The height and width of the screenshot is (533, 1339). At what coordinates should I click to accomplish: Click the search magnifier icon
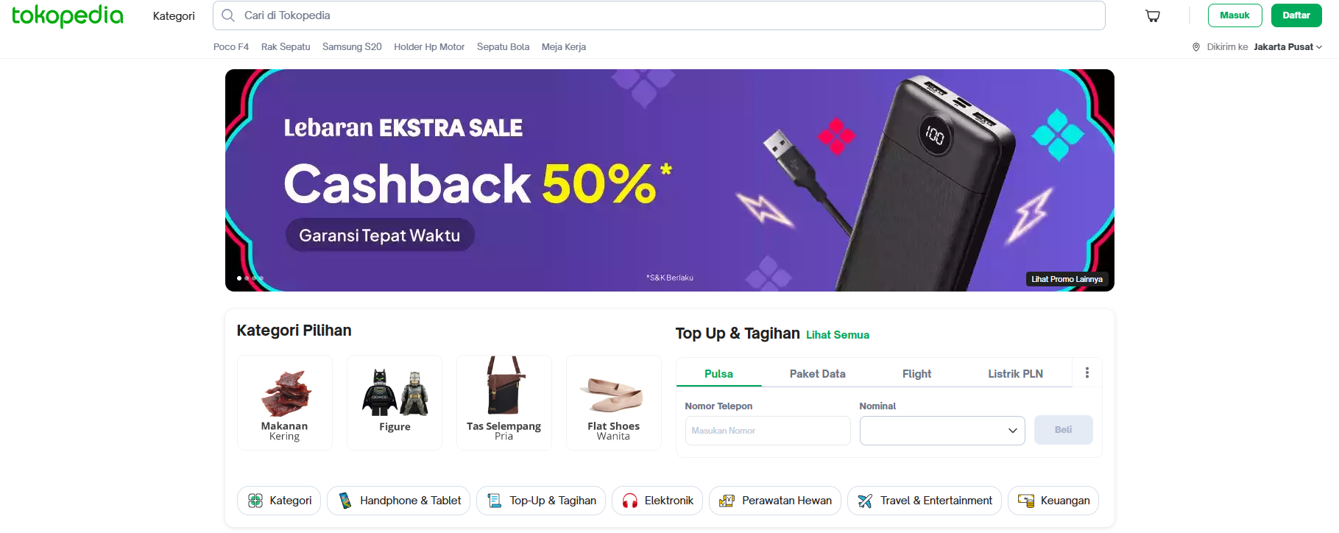pos(228,15)
